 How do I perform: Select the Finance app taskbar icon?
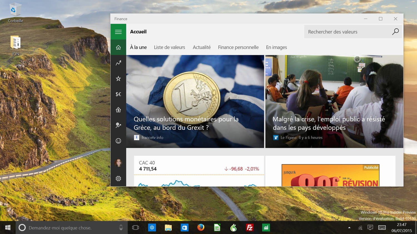[266, 228]
